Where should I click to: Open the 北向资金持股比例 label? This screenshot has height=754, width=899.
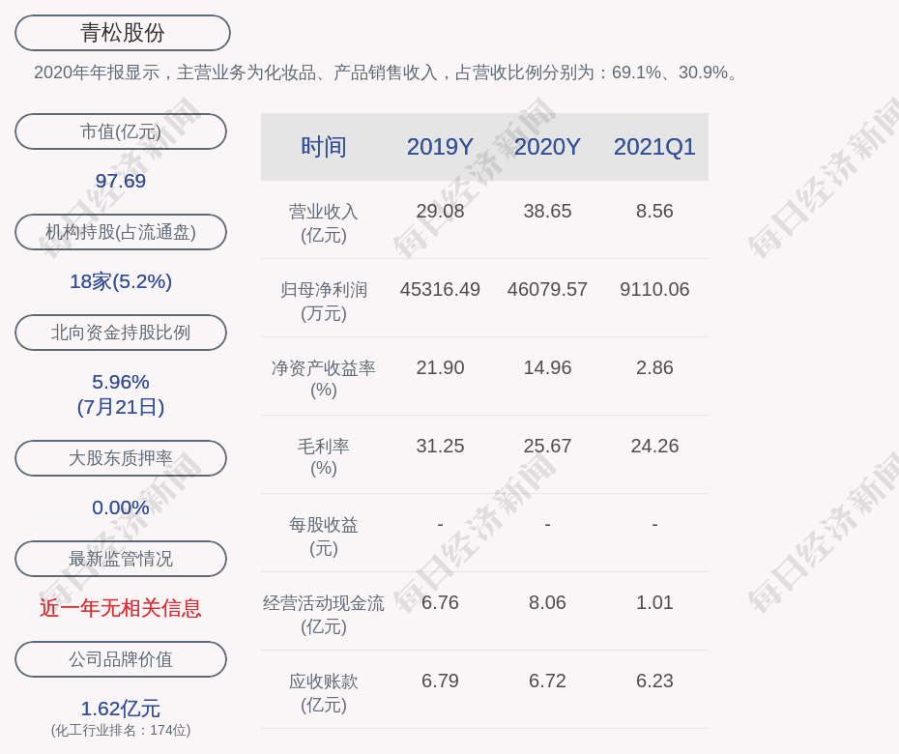click(x=121, y=333)
